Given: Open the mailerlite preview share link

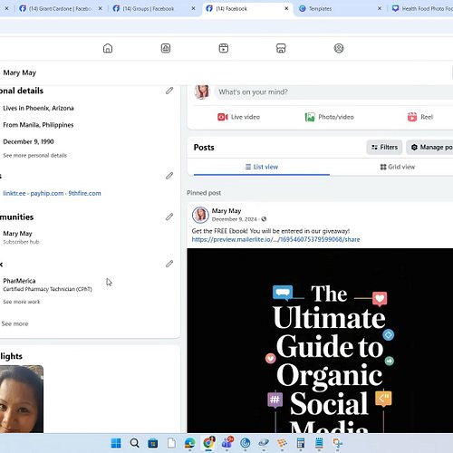Looking at the screenshot, I should 275,239.
